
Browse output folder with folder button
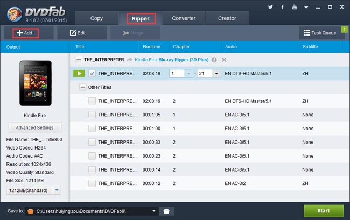pos(166,211)
